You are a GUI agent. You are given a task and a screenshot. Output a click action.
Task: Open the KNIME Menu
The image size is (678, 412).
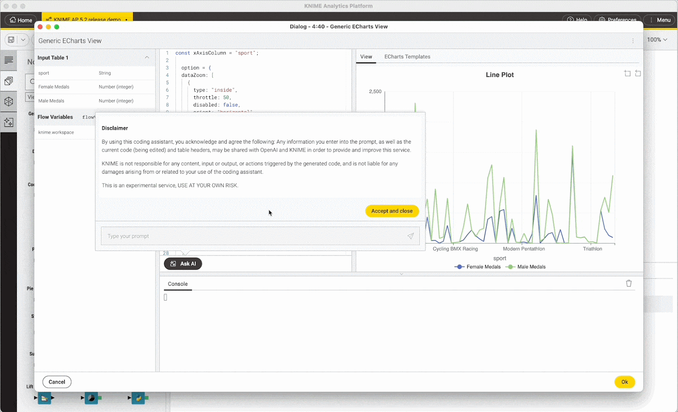(659, 20)
